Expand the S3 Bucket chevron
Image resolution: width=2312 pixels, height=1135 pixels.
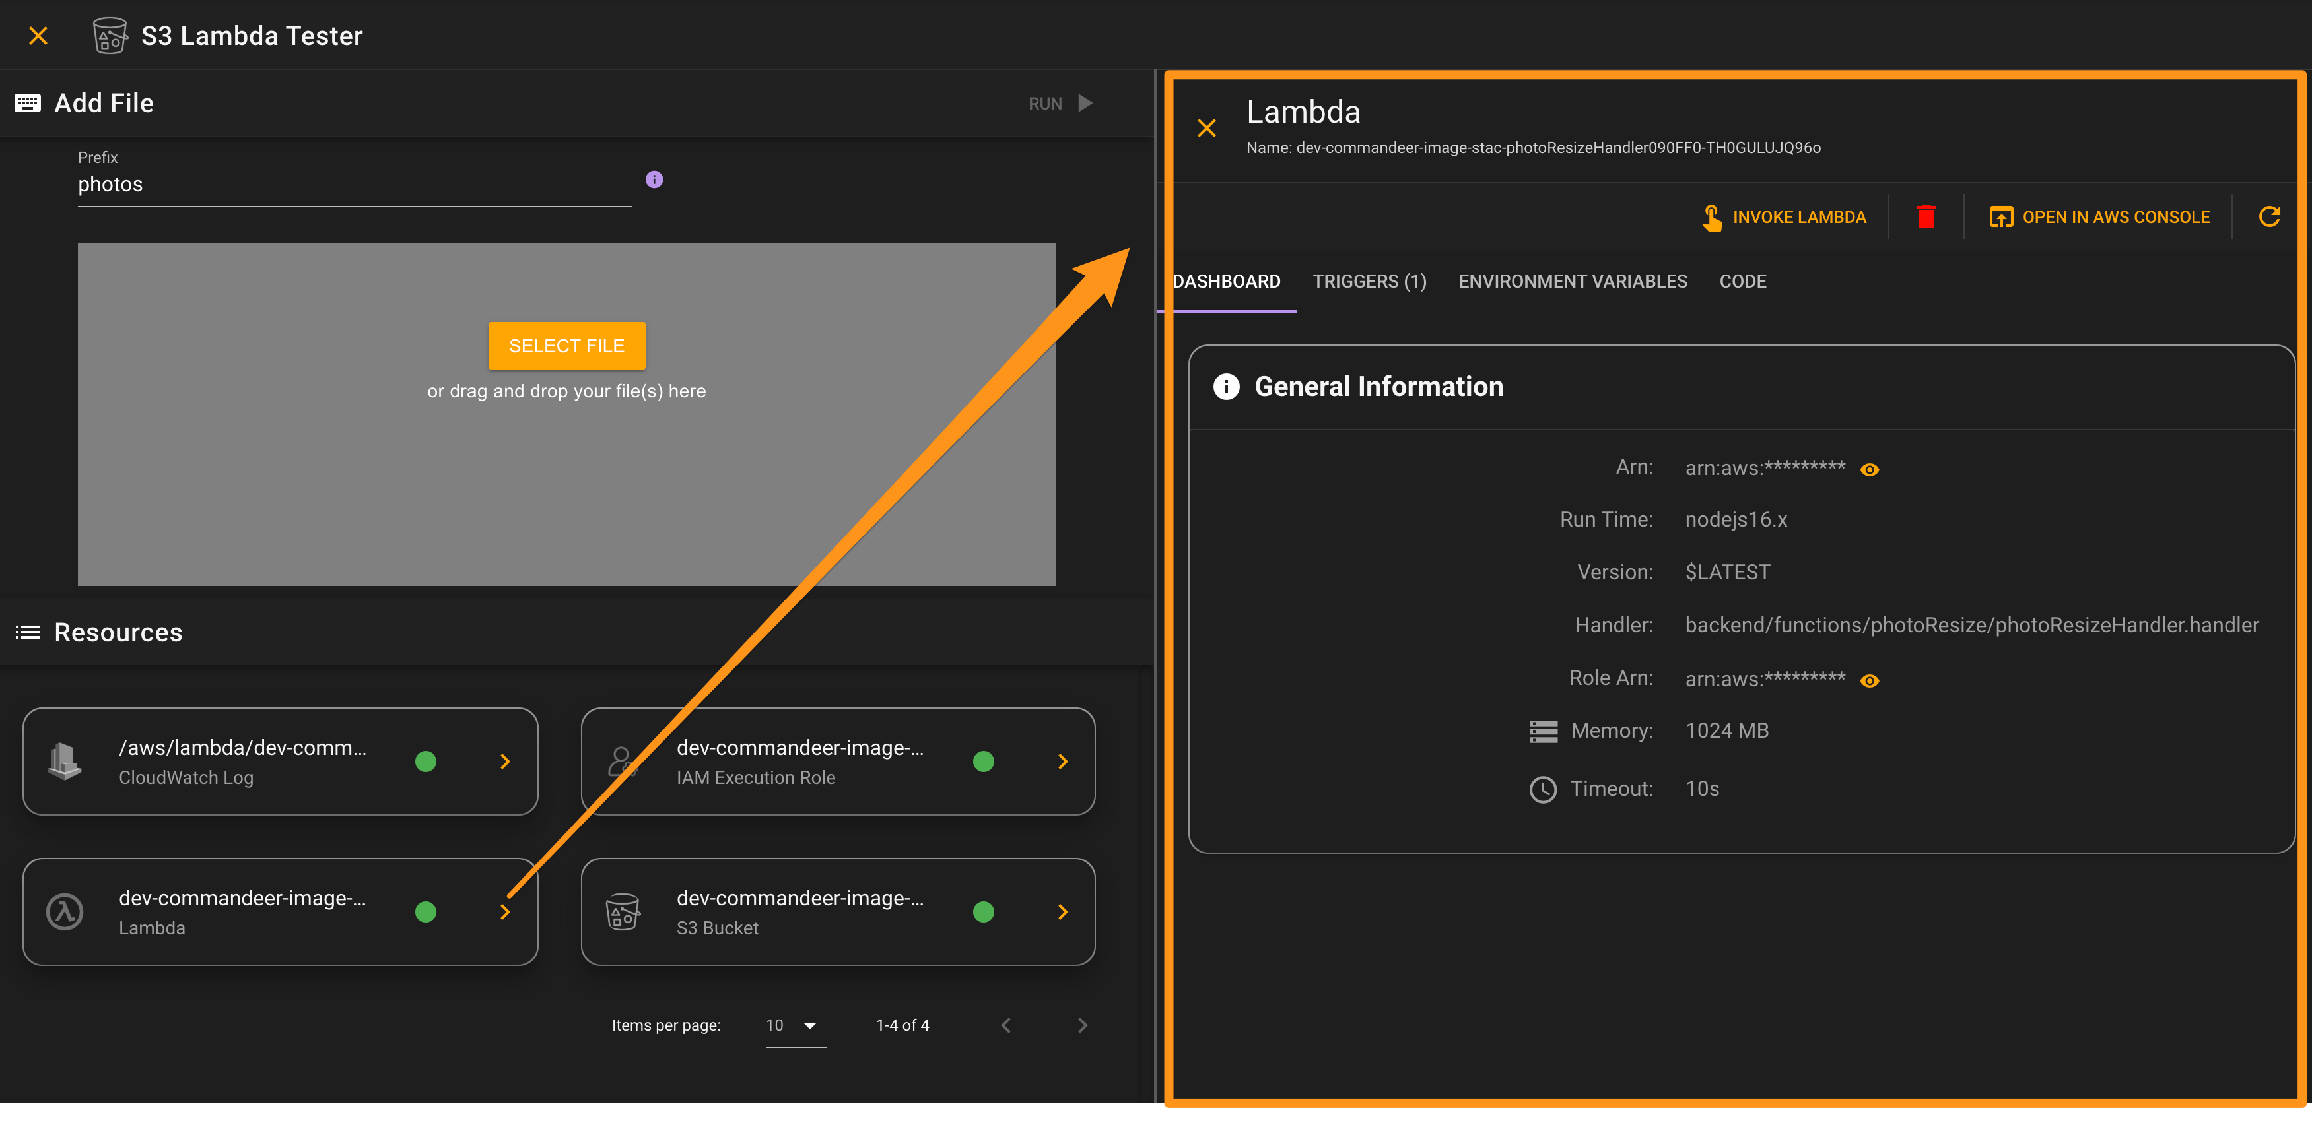[1063, 911]
